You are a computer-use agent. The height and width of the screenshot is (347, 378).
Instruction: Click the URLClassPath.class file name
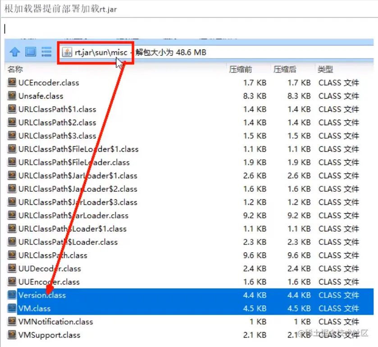53,255
